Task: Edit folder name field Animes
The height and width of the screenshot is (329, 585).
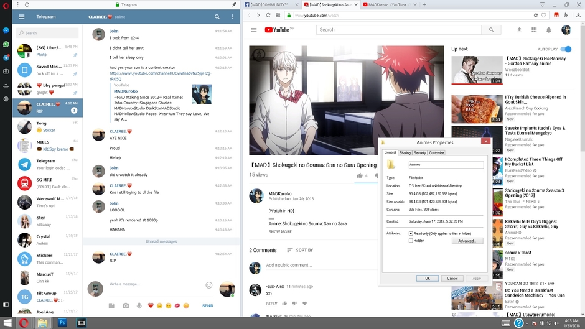Action: coord(446,164)
